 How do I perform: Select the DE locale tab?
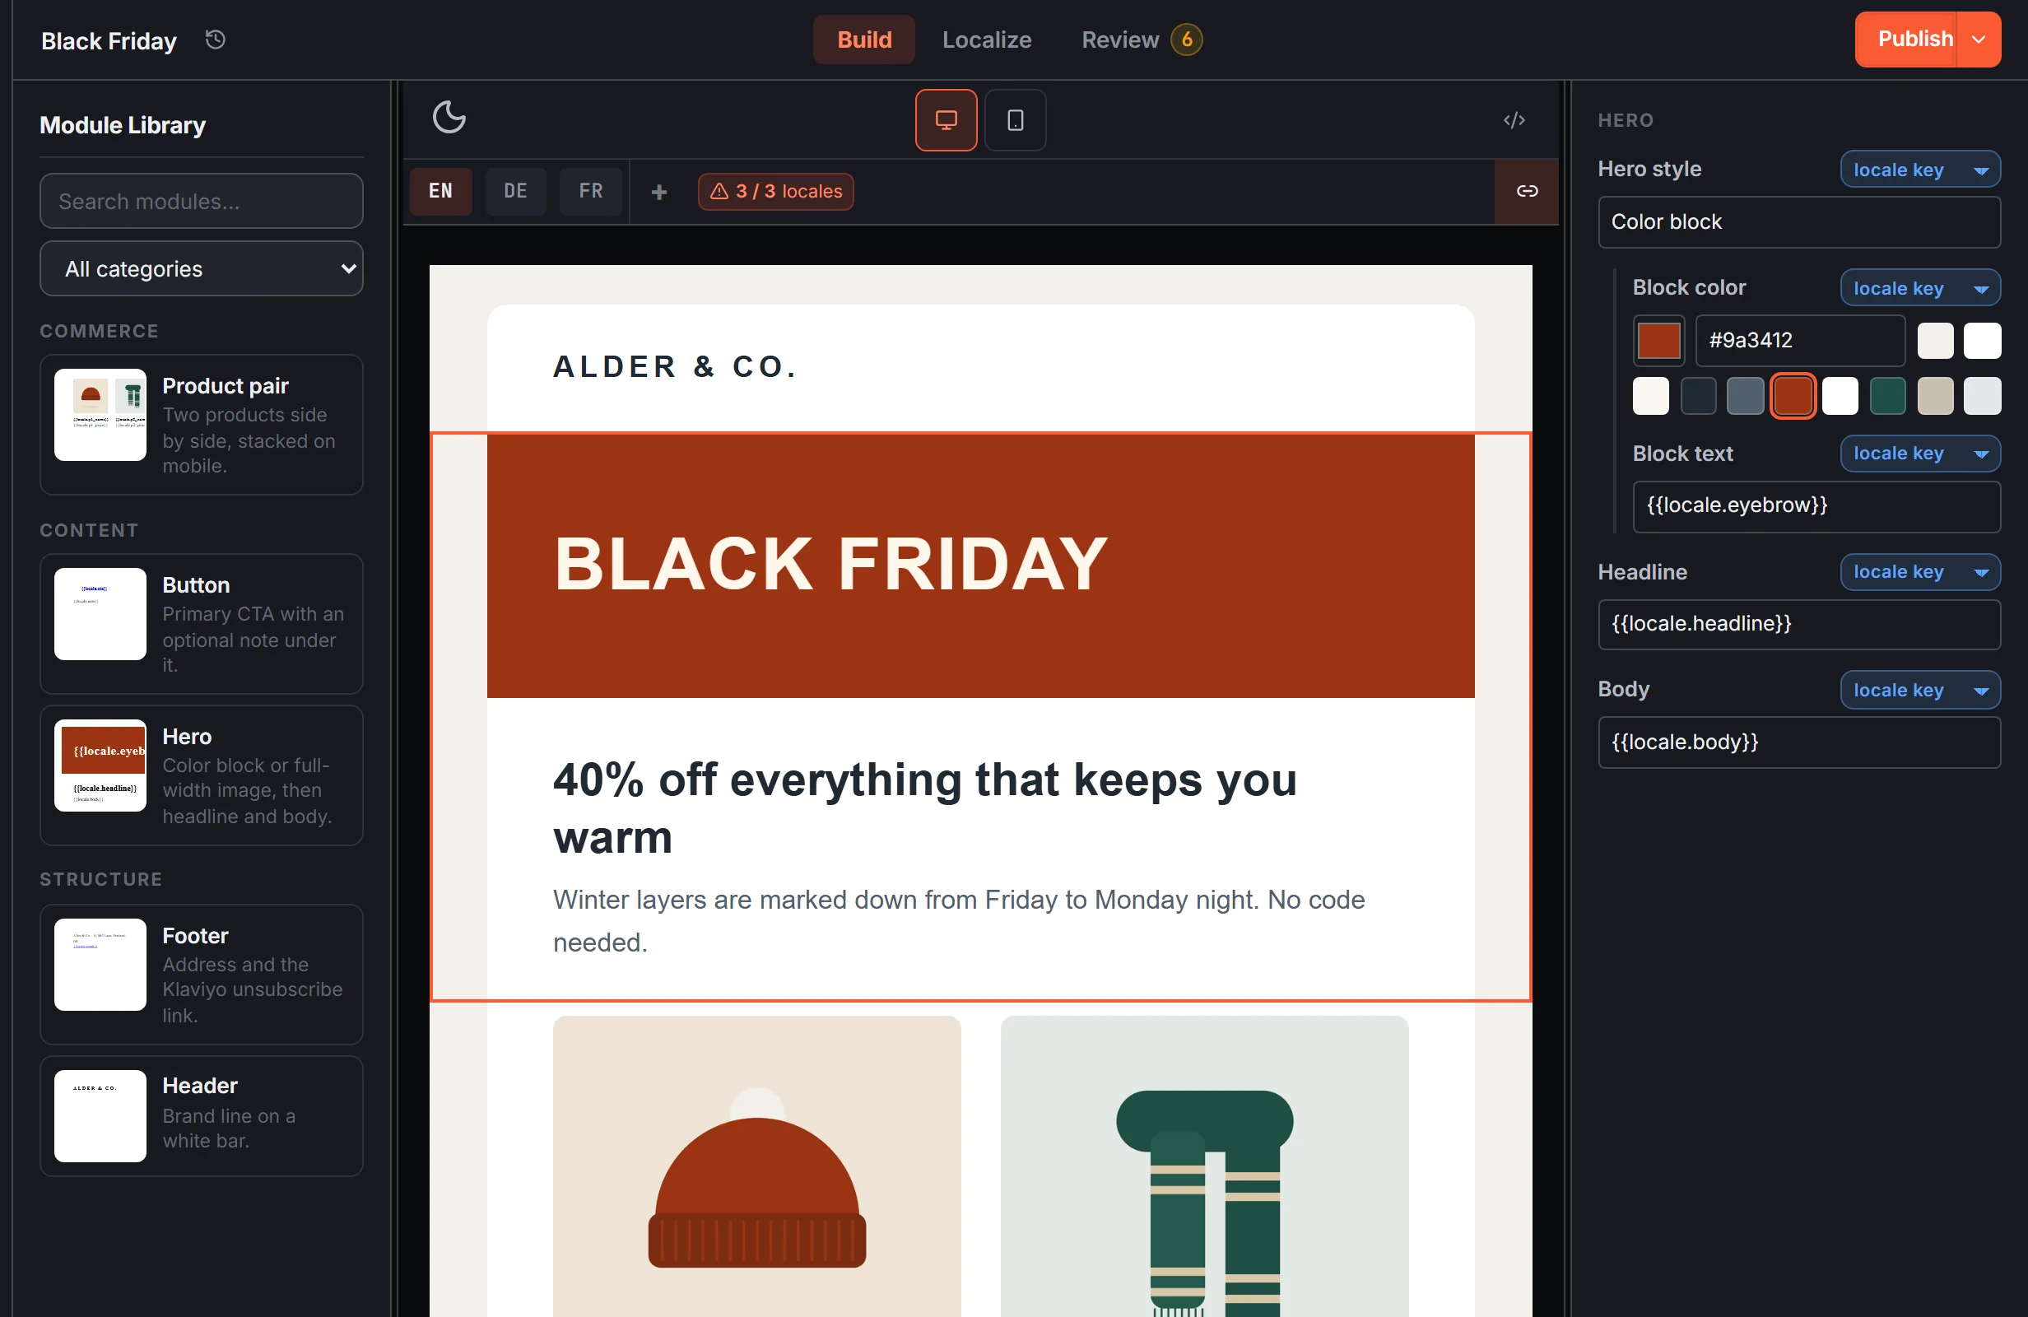click(515, 191)
